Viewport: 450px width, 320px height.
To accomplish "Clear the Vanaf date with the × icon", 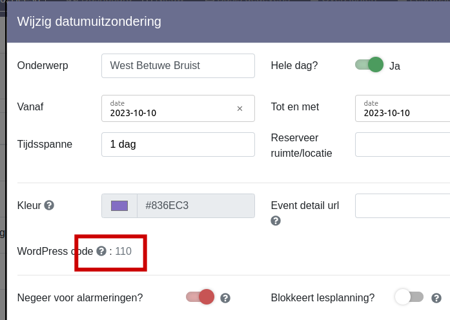I will 240,108.
